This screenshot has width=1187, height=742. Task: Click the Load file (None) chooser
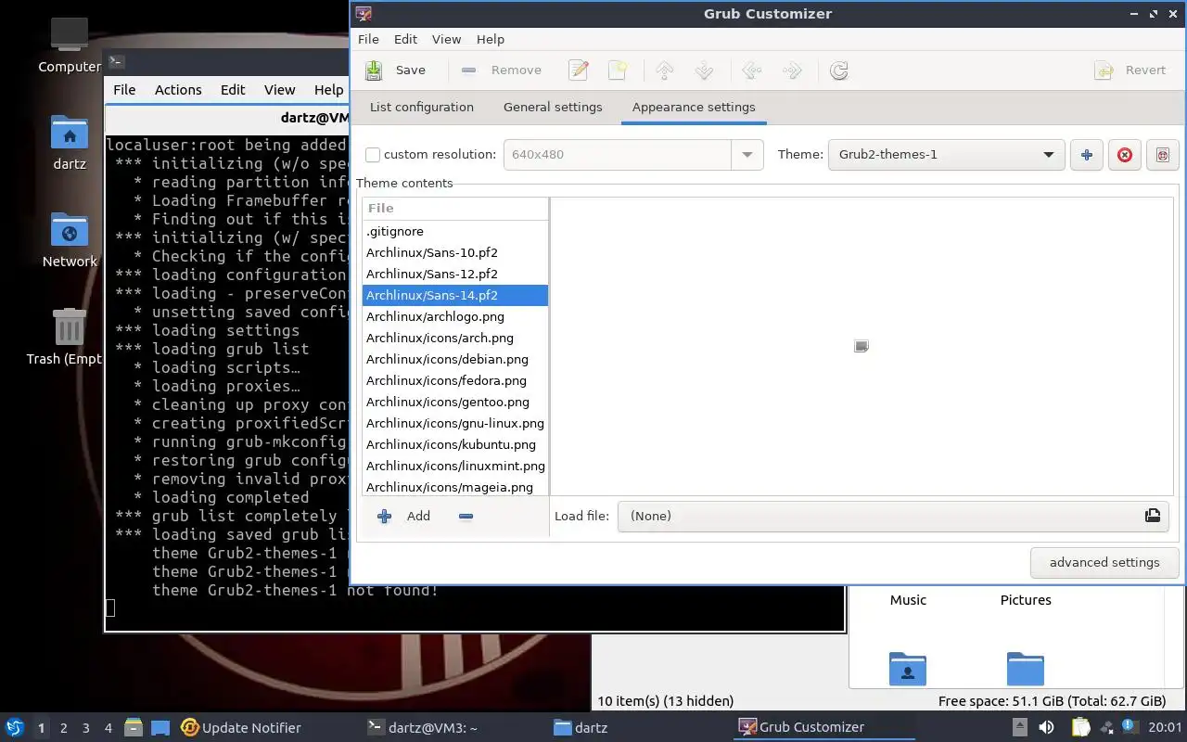coord(893,516)
